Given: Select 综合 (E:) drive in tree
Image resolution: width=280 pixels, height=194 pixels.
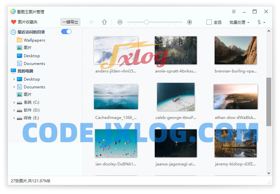Looking at the screenshot, I should click(x=31, y=118).
